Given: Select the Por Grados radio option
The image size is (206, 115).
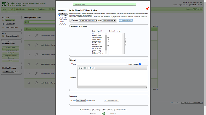Looking at the screenshot, I should pyautogui.click(x=59, y=20).
